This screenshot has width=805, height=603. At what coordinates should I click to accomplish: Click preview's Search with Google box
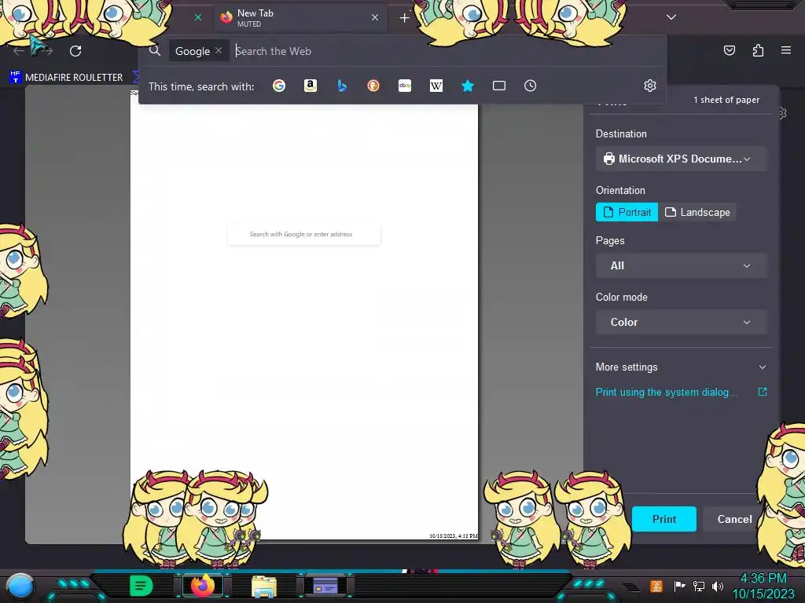click(x=303, y=234)
